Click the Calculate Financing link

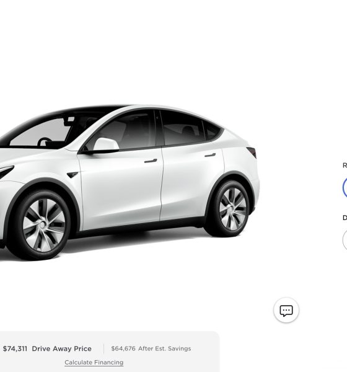coord(94,363)
